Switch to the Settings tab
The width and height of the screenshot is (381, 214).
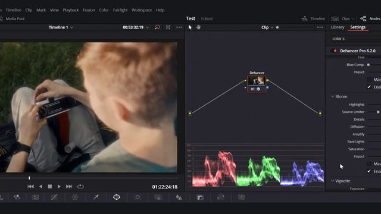pos(358,27)
